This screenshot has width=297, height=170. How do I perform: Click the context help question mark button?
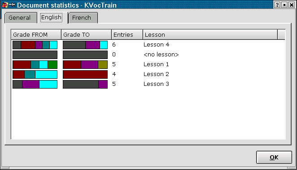click(277, 5)
